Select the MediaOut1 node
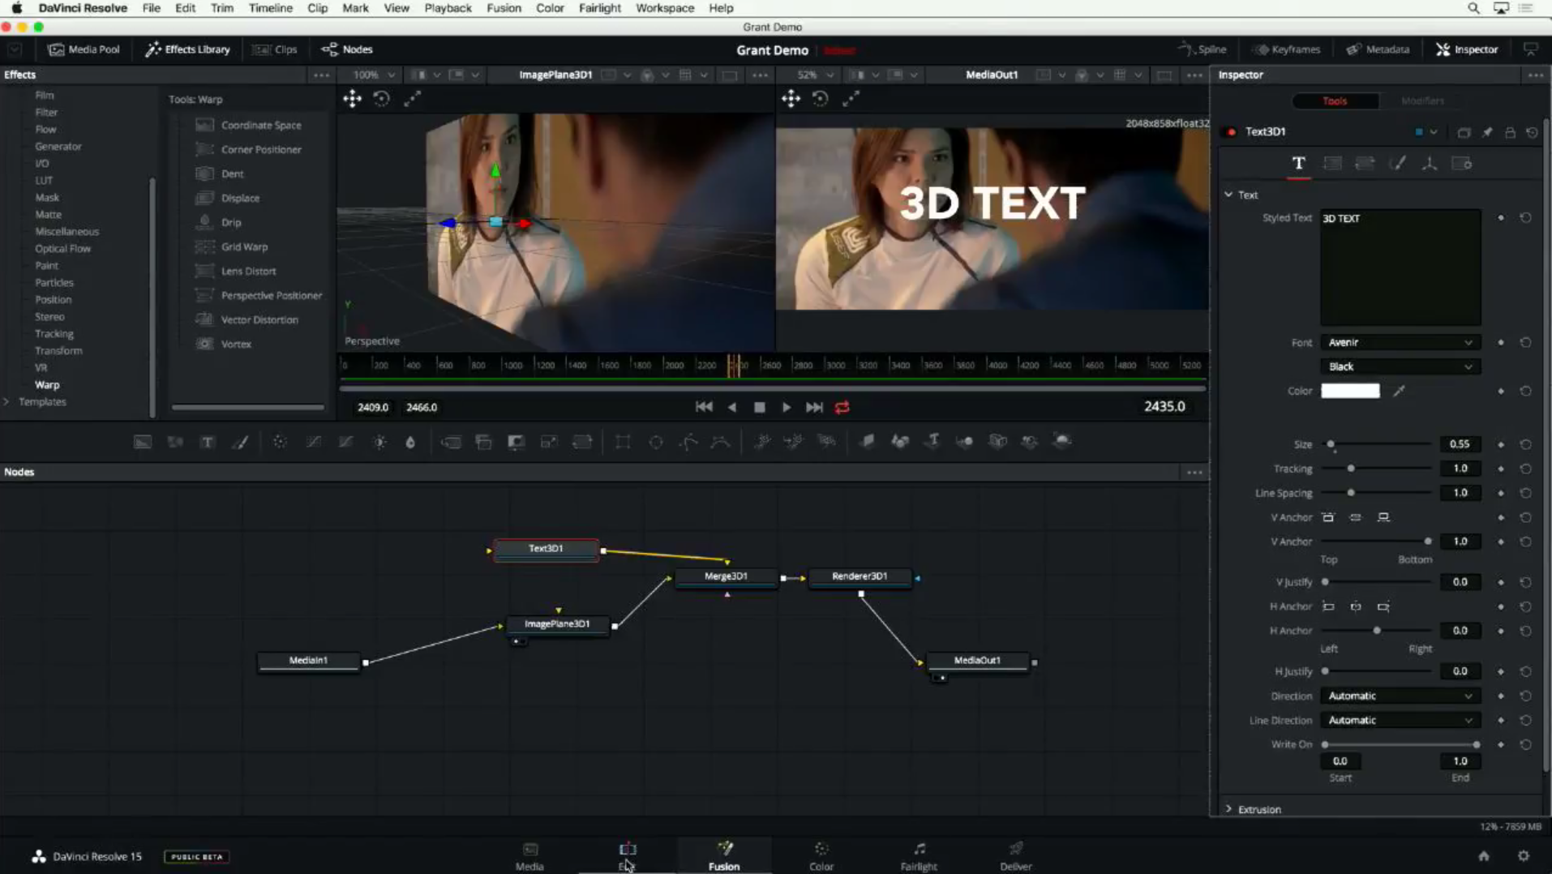The image size is (1552, 874). click(x=977, y=661)
